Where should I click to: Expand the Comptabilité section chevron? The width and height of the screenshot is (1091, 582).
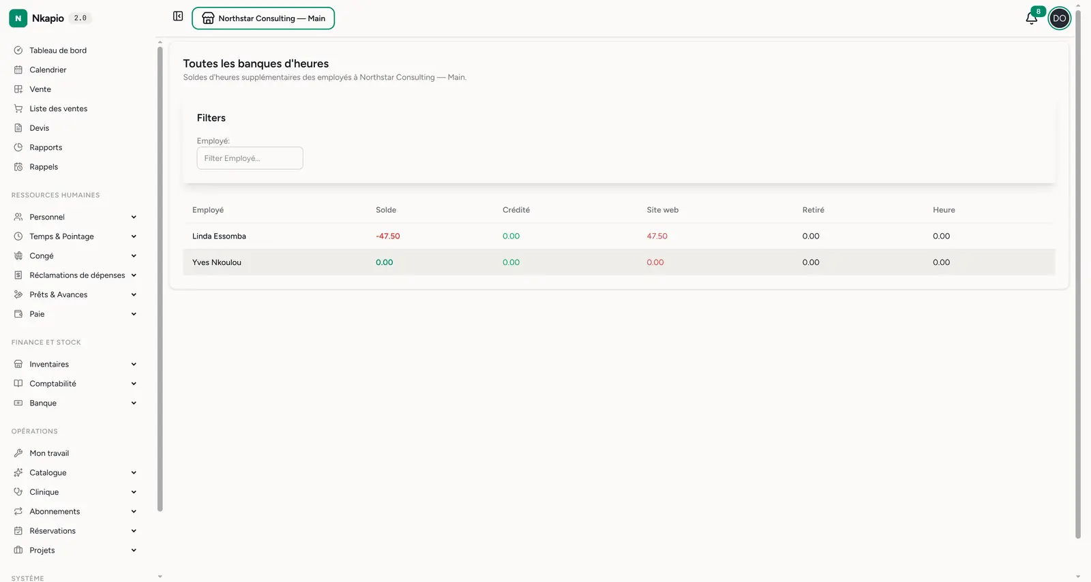click(x=134, y=384)
